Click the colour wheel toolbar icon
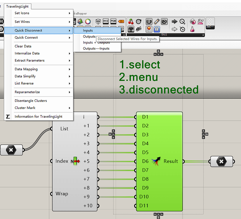Viewport: 241px width, 219px height. (x=88, y=21)
